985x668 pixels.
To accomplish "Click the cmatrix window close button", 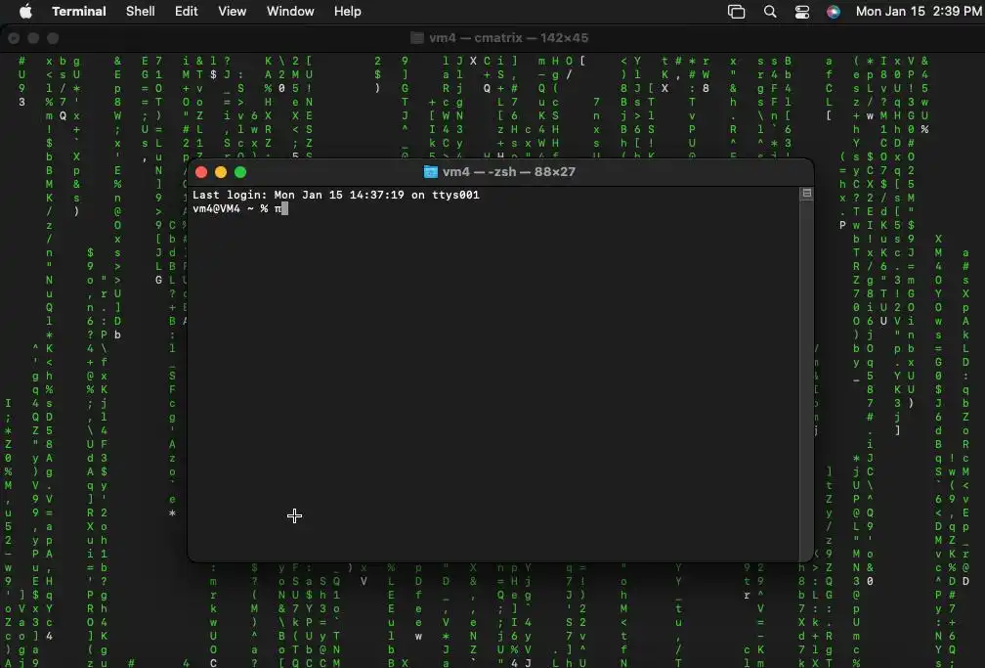I will point(14,38).
